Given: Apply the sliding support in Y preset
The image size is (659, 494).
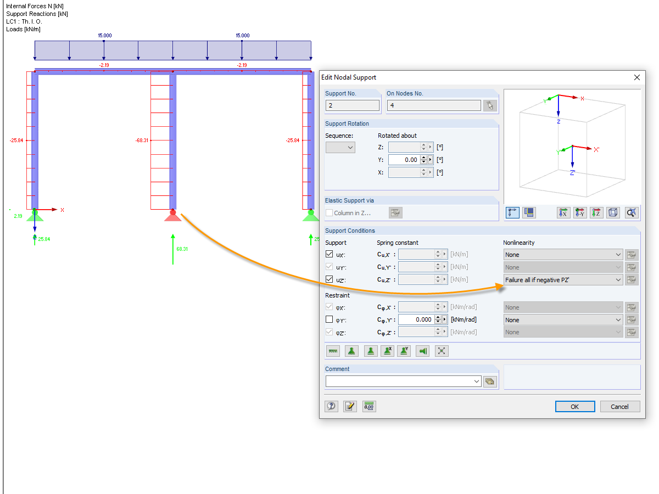Looking at the screenshot, I should point(404,351).
